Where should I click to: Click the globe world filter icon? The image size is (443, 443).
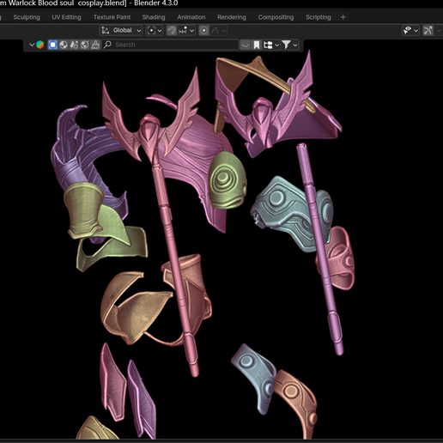(85, 45)
